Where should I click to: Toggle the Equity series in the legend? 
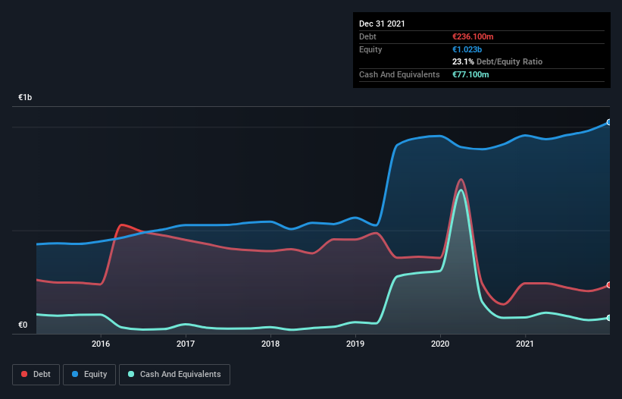89,375
